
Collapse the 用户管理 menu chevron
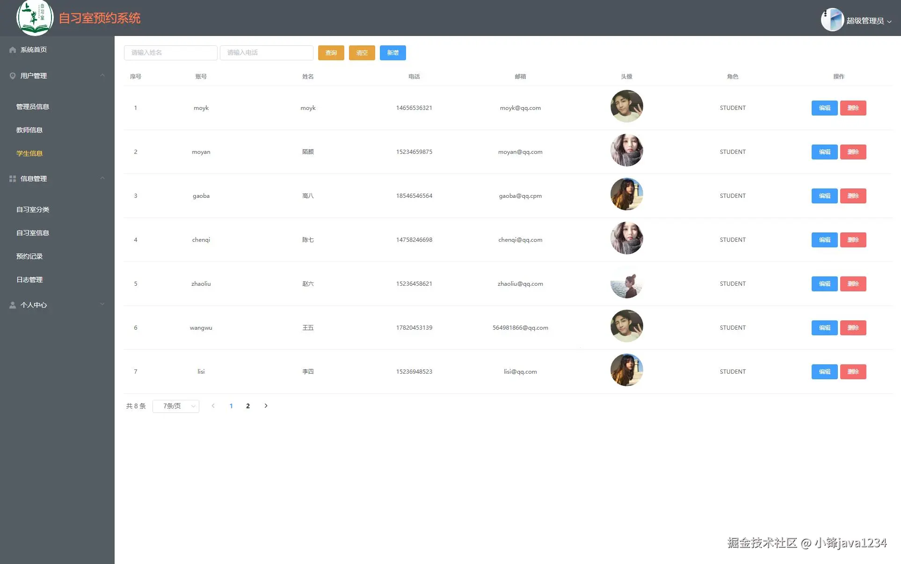(x=102, y=75)
